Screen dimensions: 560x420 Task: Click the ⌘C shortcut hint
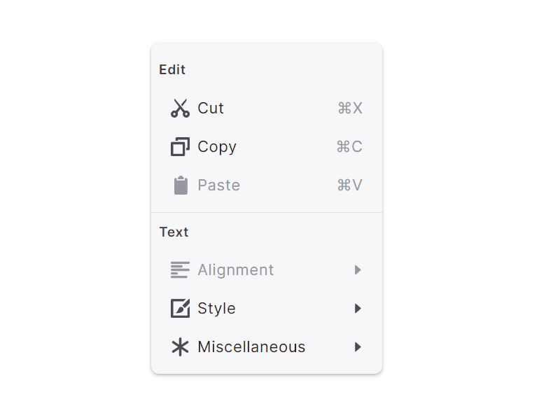(x=349, y=147)
